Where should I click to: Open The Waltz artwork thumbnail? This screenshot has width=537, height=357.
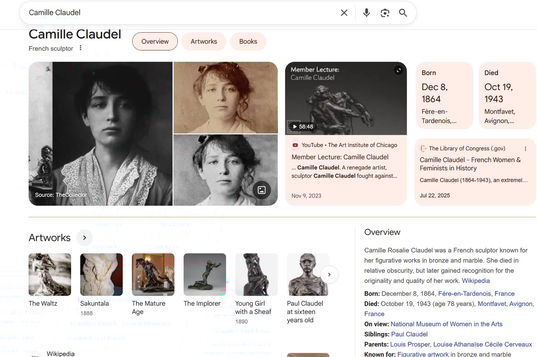pyautogui.click(x=50, y=274)
